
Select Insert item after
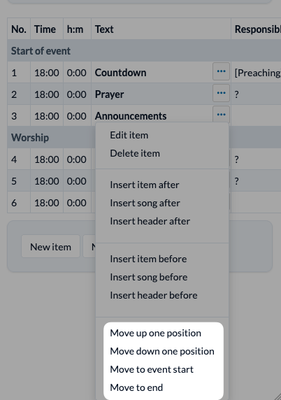(145, 185)
